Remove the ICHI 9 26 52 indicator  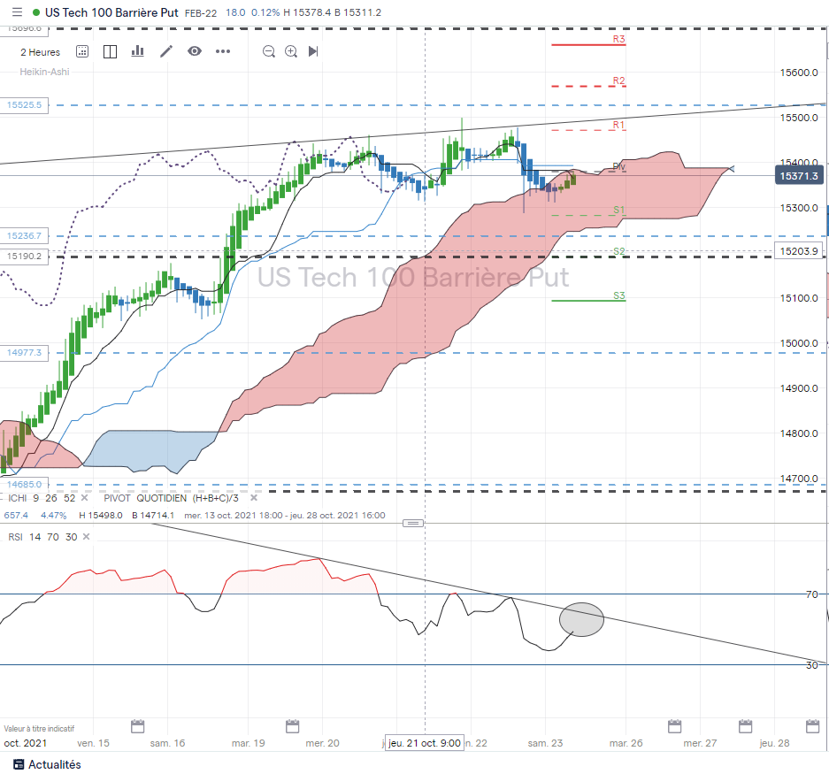pos(85,498)
